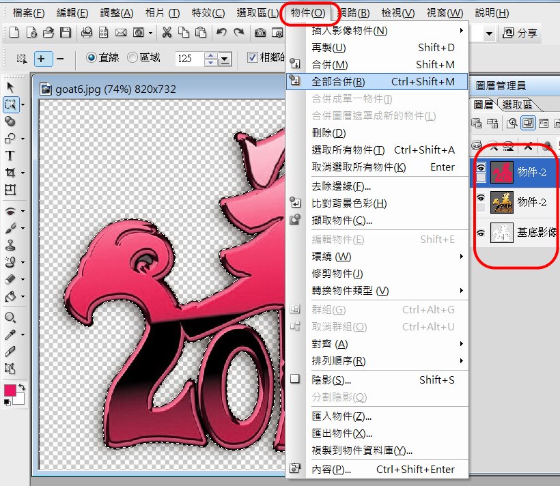Select the Pick arrow tool
The image size is (560, 486).
click(10, 87)
